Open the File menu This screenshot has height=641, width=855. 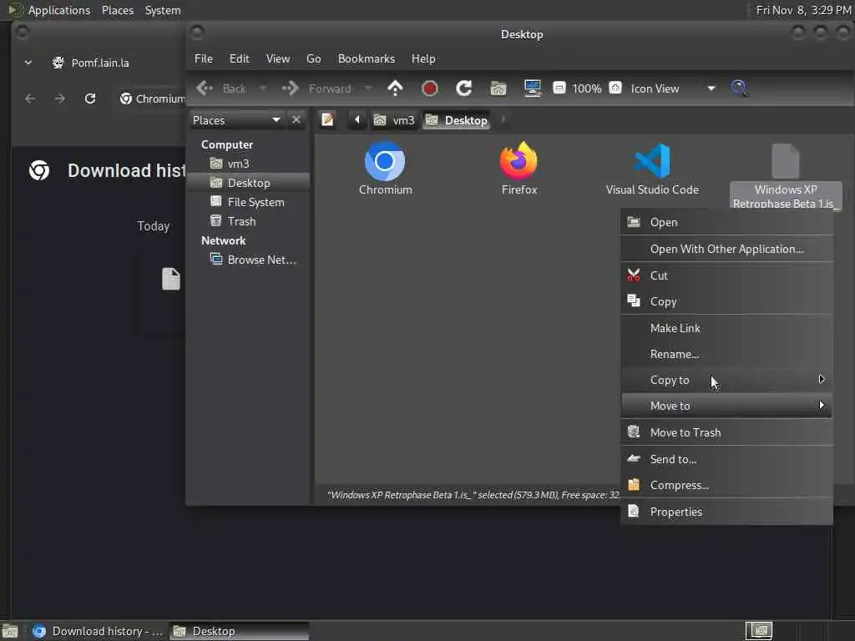pos(204,58)
